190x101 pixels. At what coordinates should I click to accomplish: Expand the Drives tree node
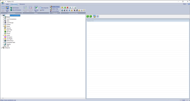[3, 17]
